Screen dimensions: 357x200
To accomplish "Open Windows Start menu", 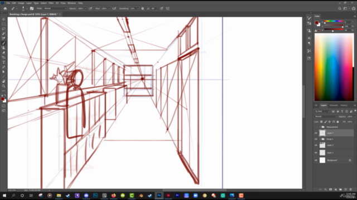I will 4,196.
